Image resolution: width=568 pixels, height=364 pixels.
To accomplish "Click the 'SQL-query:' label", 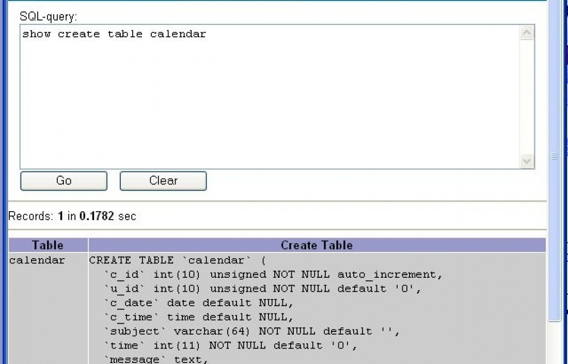I will [x=48, y=17].
